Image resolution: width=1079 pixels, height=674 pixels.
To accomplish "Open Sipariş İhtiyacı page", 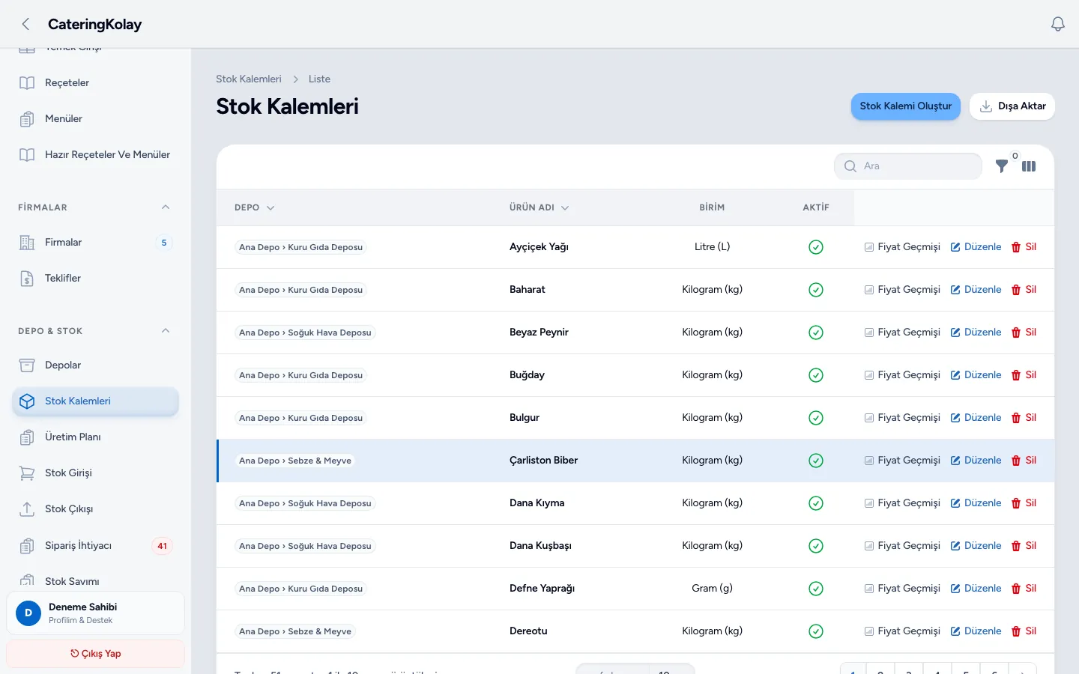I will [x=95, y=546].
